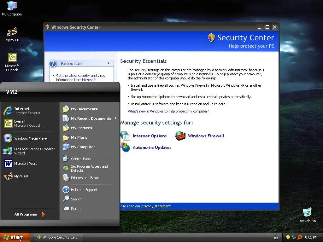Open Help and Support
This screenshot has height=242, width=323.
tap(80, 190)
